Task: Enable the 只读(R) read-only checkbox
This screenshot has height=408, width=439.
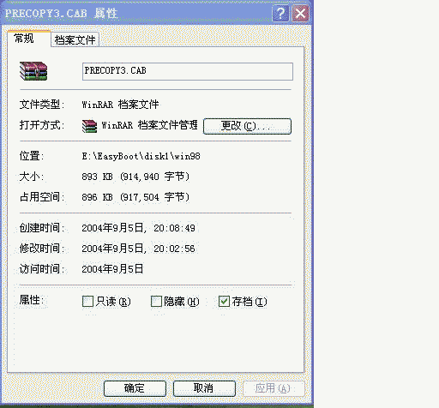Action: (87, 301)
